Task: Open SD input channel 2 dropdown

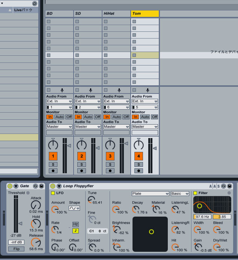Action: coord(88,107)
